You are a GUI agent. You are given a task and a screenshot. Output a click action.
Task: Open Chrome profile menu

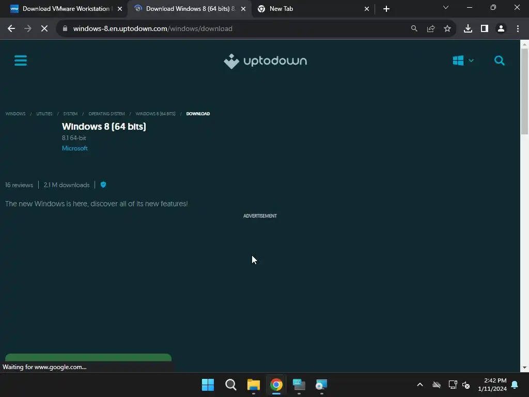coord(501,29)
